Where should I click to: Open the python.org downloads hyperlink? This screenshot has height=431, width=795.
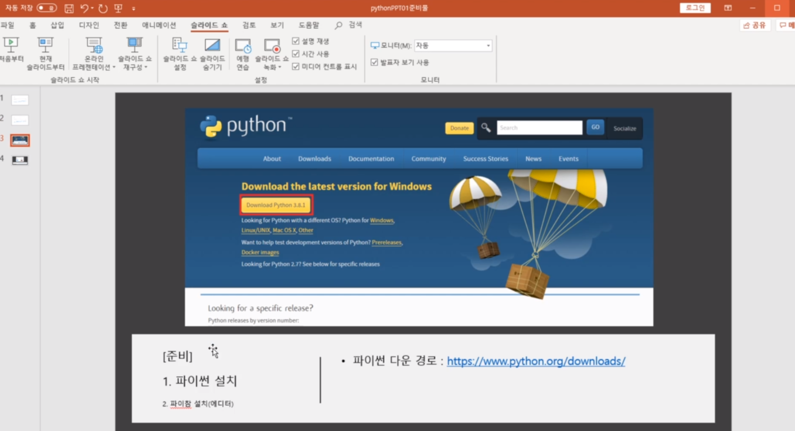pyautogui.click(x=536, y=361)
